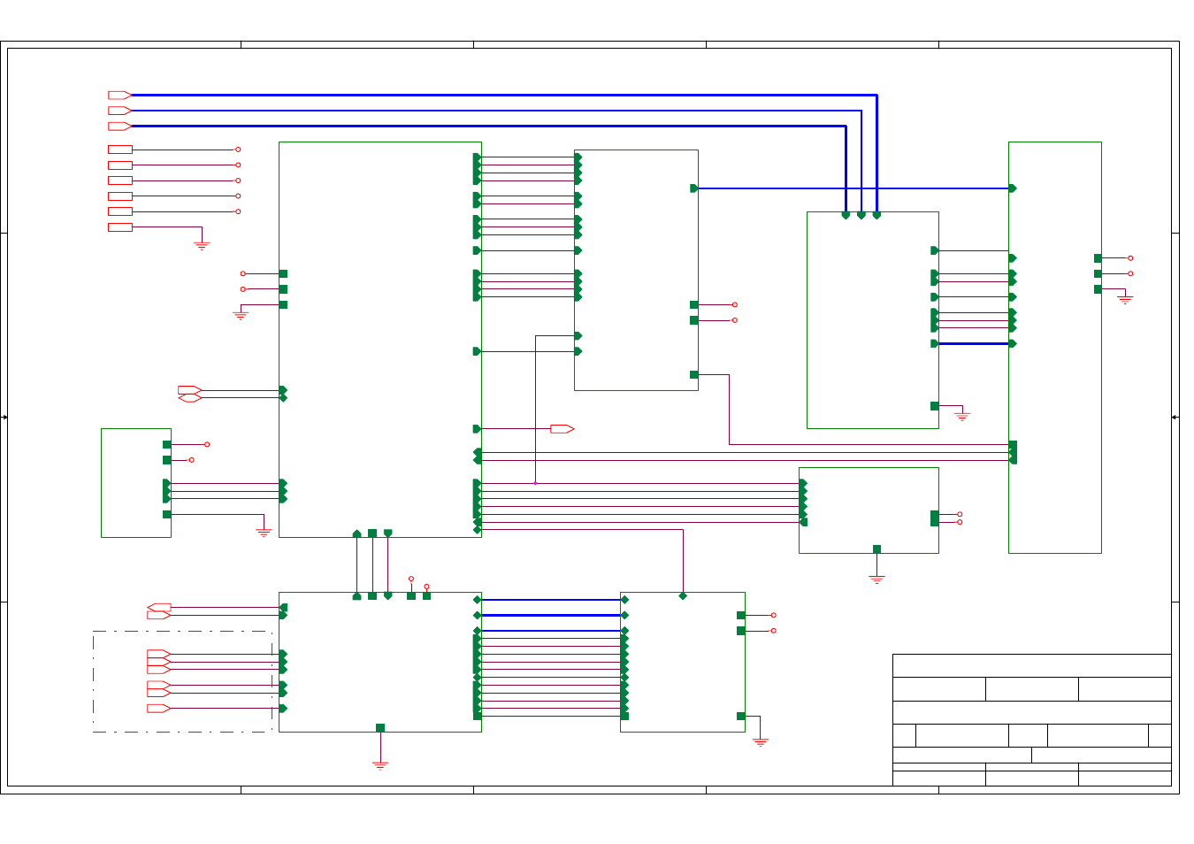Click the bottom-left sheet block
This screenshot has width=1194, height=844.
(x=380, y=662)
